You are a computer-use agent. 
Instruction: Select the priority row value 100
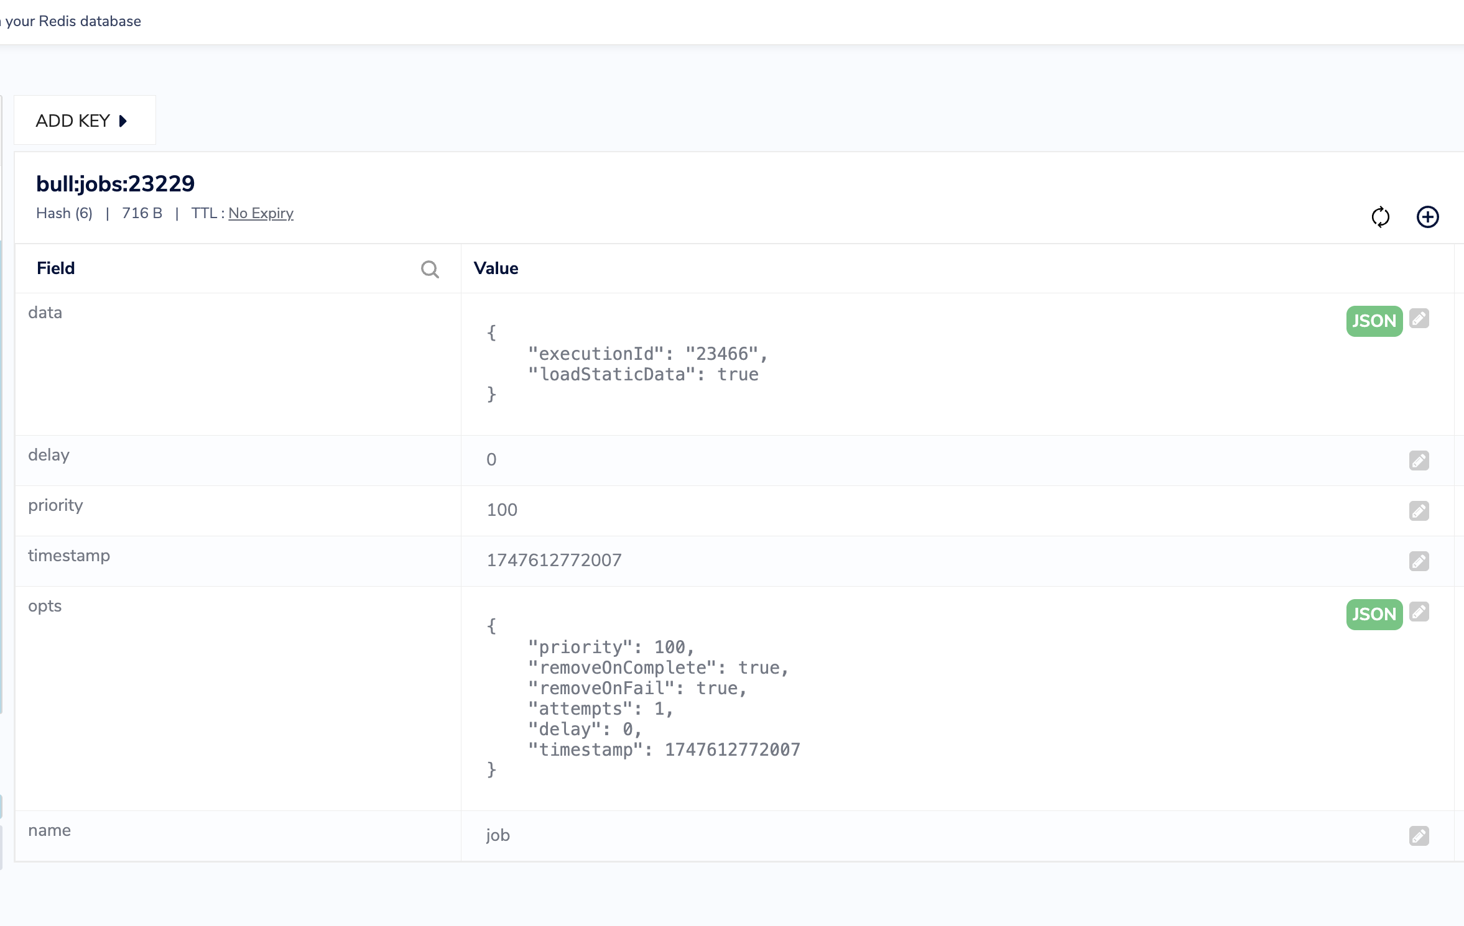(x=502, y=510)
